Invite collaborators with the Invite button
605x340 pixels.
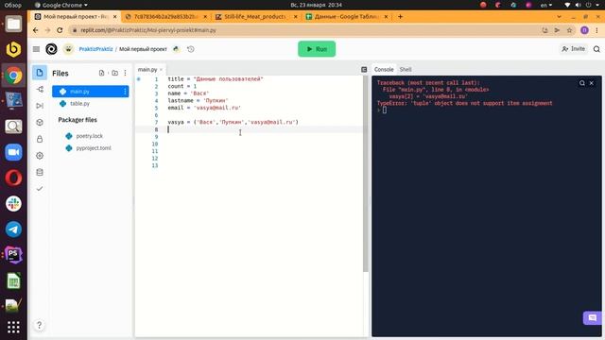pyautogui.click(x=574, y=48)
